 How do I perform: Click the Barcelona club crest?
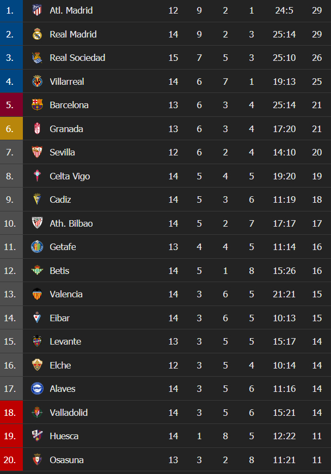pos(37,105)
